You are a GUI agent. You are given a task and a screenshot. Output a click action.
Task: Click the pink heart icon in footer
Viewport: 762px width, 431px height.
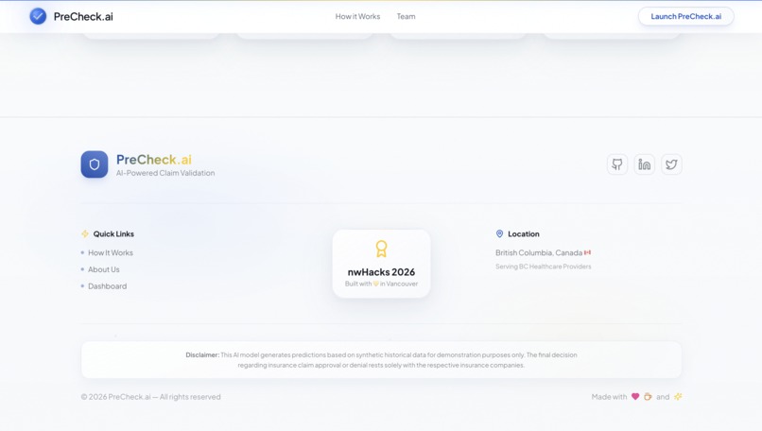[x=635, y=396]
